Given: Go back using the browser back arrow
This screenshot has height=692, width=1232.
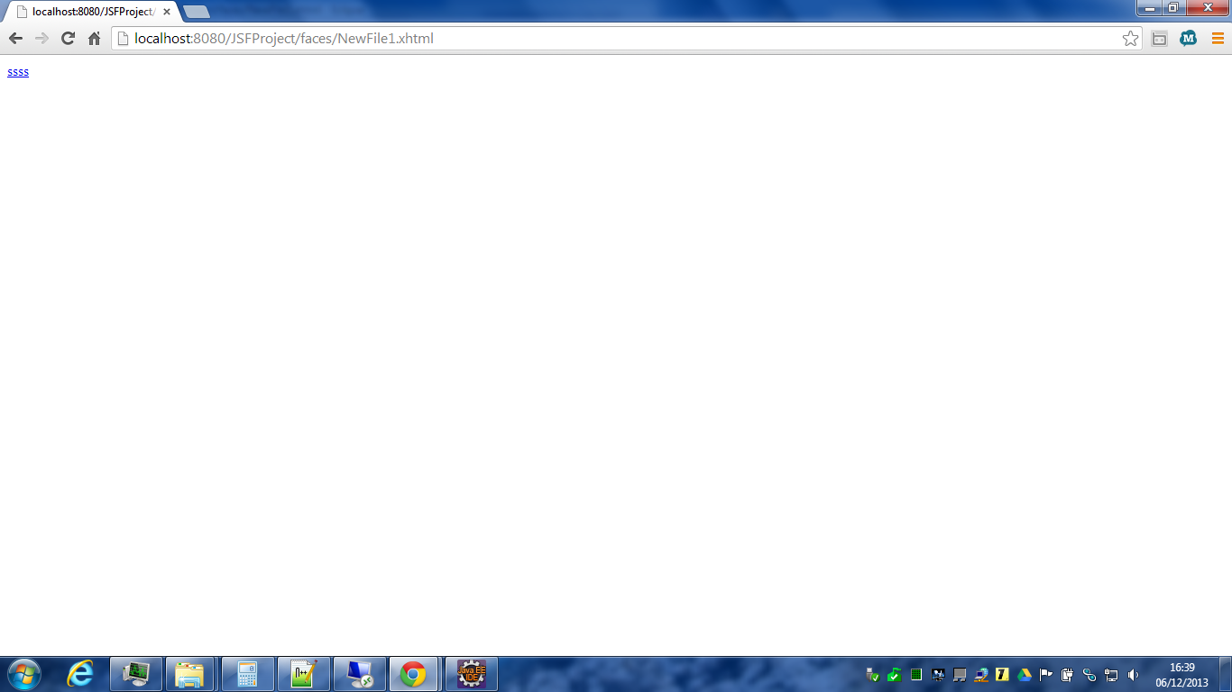Looking at the screenshot, I should pyautogui.click(x=15, y=39).
